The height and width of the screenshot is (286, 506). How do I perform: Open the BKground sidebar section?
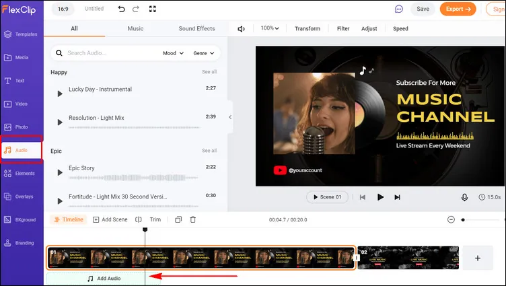click(x=20, y=220)
